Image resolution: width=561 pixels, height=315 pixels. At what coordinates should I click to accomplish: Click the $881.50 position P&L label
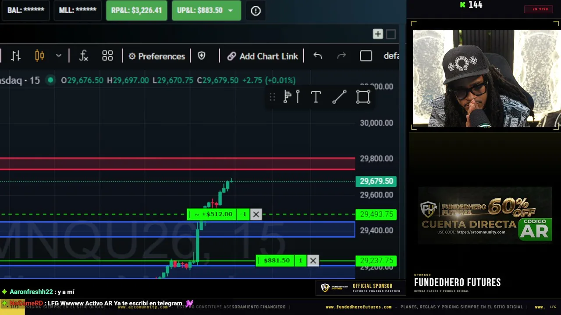[x=275, y=261]
